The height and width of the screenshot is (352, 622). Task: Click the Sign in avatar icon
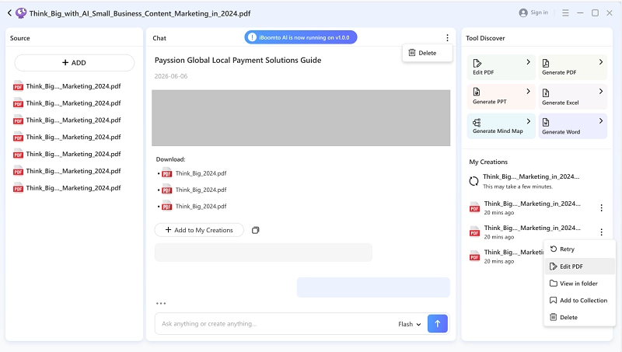click(523, 12)
